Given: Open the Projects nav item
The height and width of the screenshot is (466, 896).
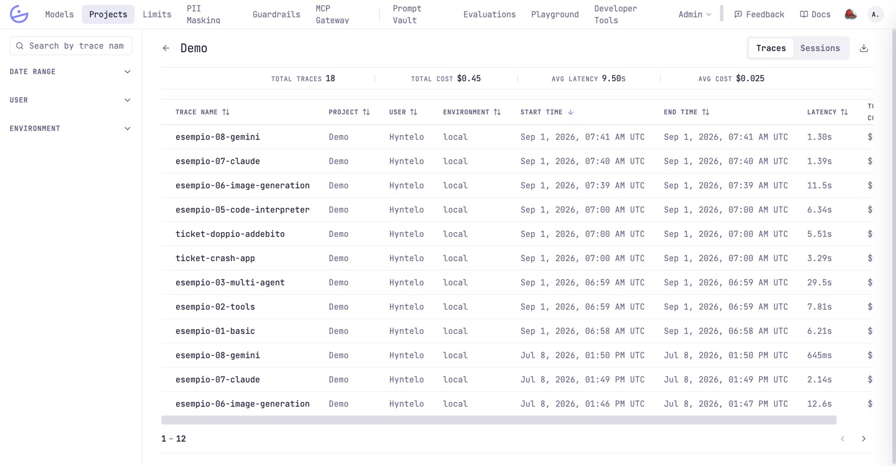Looking at the screenshot, I should 108,14.
